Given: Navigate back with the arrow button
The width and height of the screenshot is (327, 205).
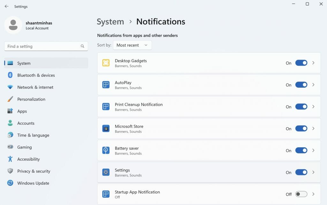Looking at the screenshot, I should tap(6, 6).
